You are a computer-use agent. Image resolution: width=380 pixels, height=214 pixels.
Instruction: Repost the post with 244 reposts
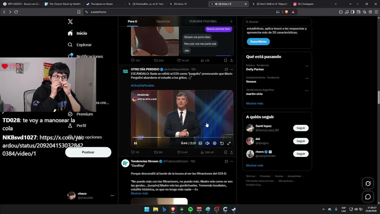point(159,60)
